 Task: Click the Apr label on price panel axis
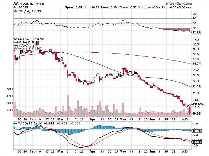(x=92, y=119)
